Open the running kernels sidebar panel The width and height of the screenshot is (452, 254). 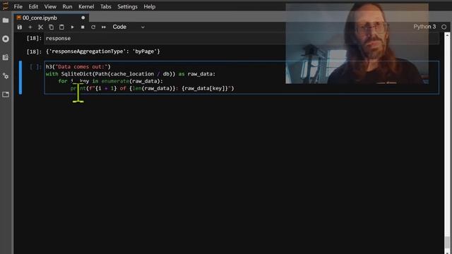click(6, 39)
